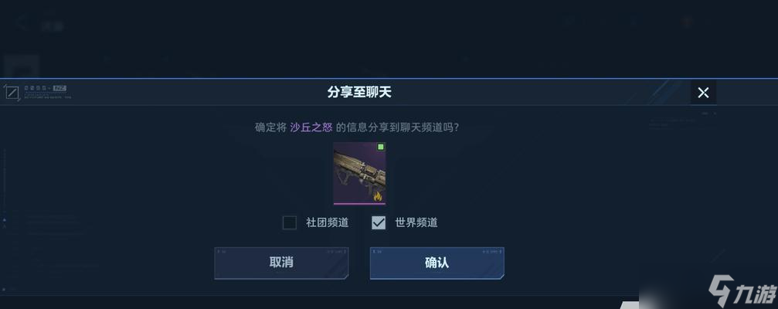Click the 九游 watermark logo
This screenshot has height=309, width=778.
741,292
